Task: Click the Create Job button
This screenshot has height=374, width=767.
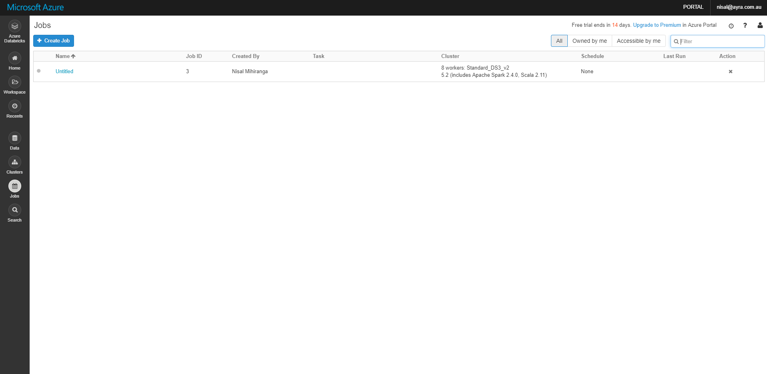Action: 54,41
